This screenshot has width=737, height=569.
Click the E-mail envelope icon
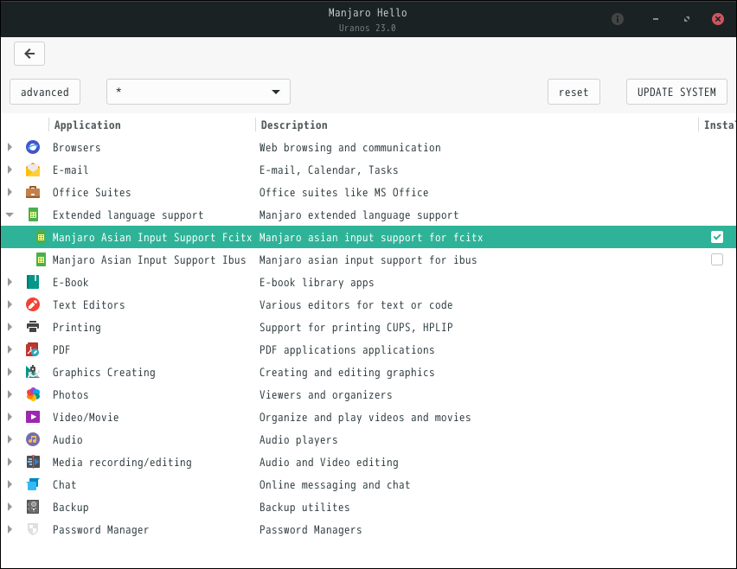coord(33,169)
